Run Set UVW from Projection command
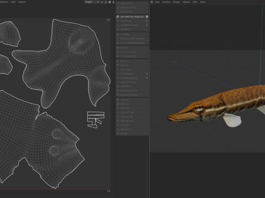 [x=132, y=16]
